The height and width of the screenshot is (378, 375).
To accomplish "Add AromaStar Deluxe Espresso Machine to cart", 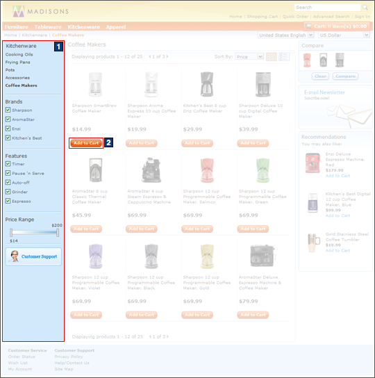I will click(253, 315).
